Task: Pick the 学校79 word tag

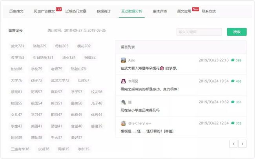Action: click(36, 69)
